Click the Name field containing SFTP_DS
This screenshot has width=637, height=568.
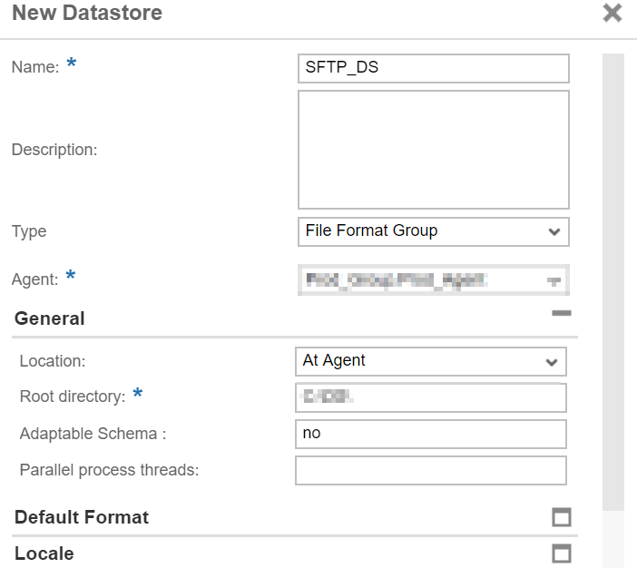(433, 68)
